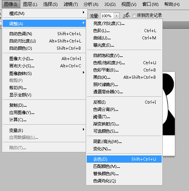This screenshot has height=191, width=189.
Task: Click the airbrush icon beside flow setting
Action: [x=126, y=16]
